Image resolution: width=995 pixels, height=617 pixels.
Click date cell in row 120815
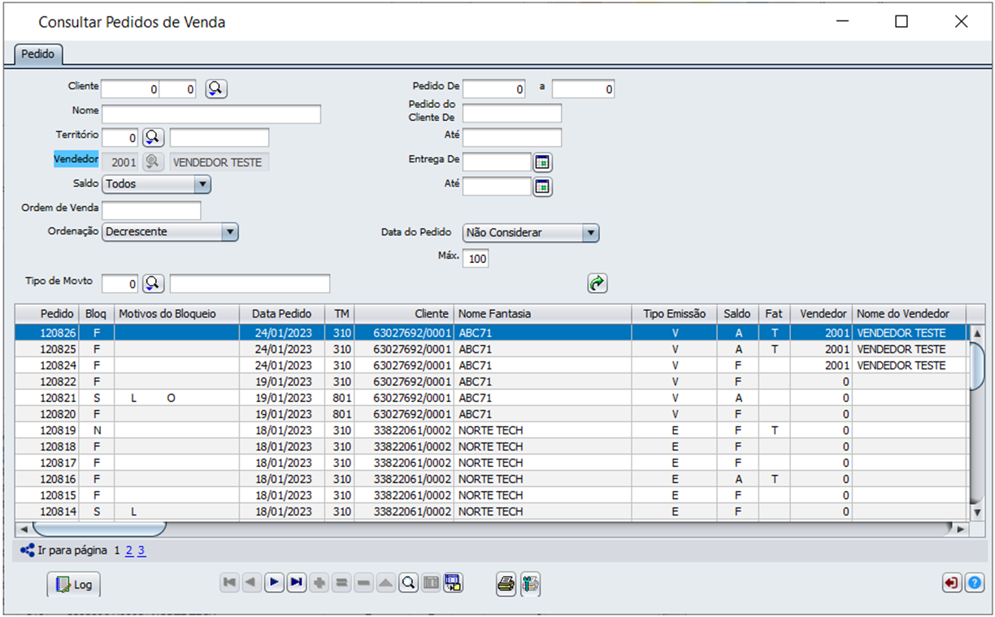pyautogui.click(x=281, y=495)
